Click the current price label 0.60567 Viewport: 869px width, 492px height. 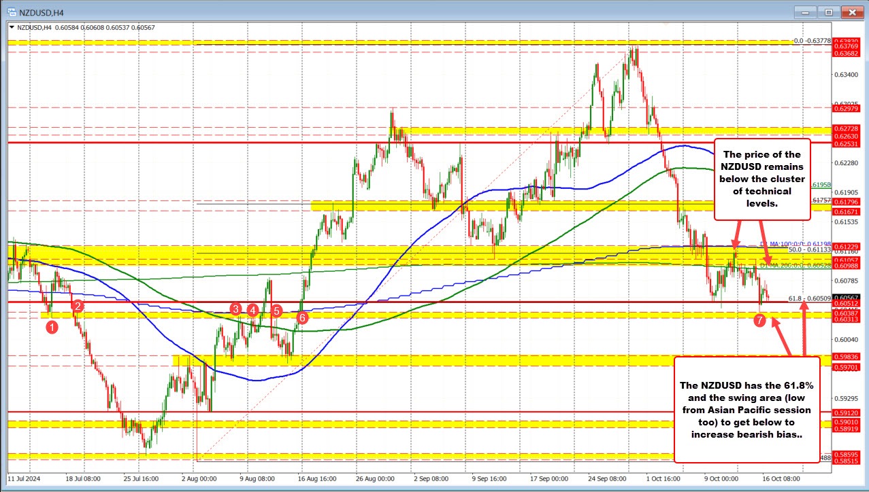(846, 296)
